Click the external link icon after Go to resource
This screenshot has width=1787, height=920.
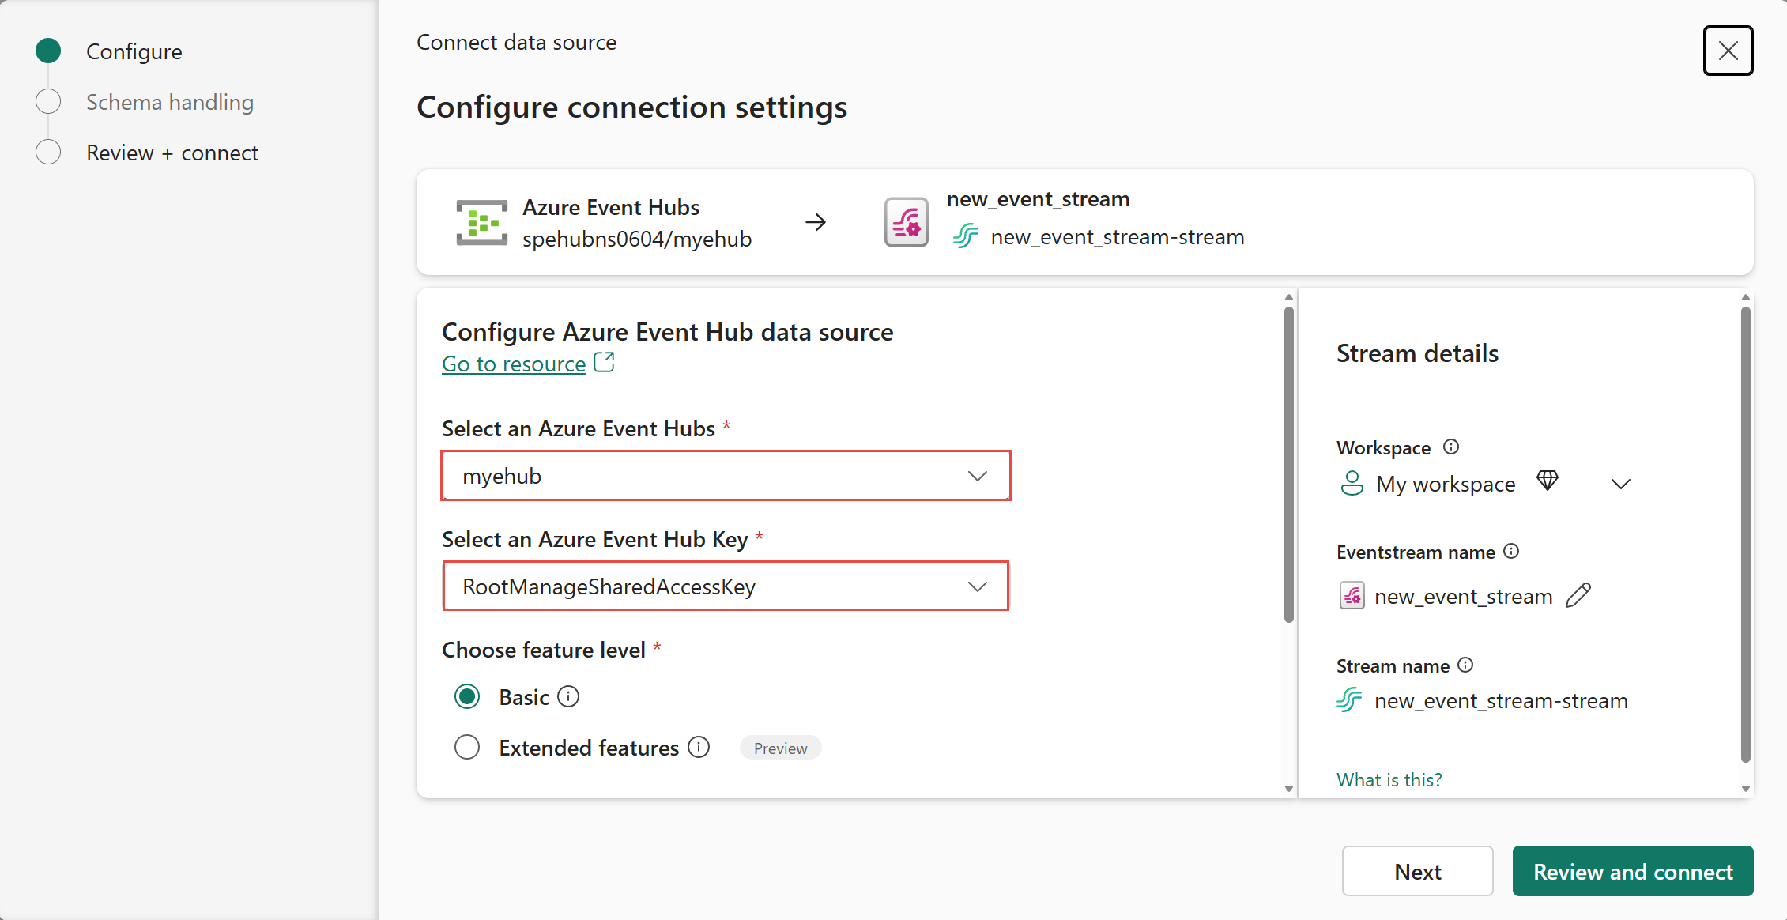click(x=604, y=363)
